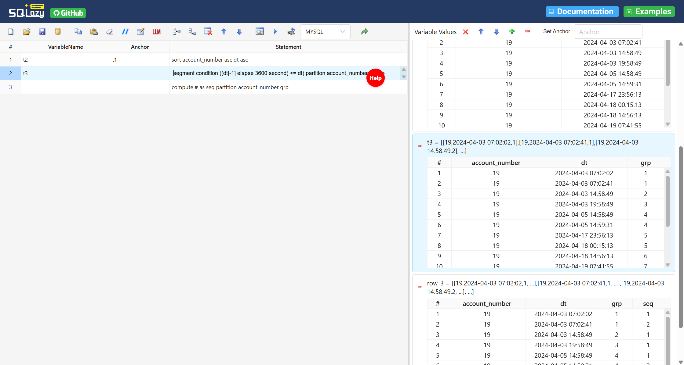This screenshot has width=684, height=365.
Task: Click grp column header in t3 table
Action: pyautogui.click(x=646, y=163)
